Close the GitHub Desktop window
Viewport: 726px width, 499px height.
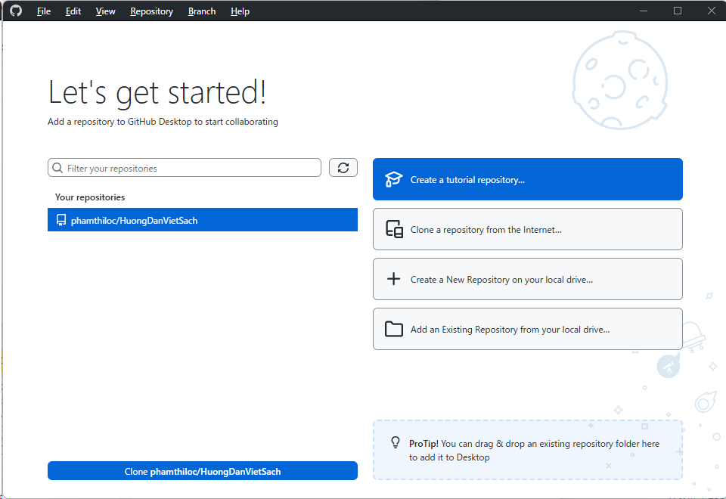[711, 11]
